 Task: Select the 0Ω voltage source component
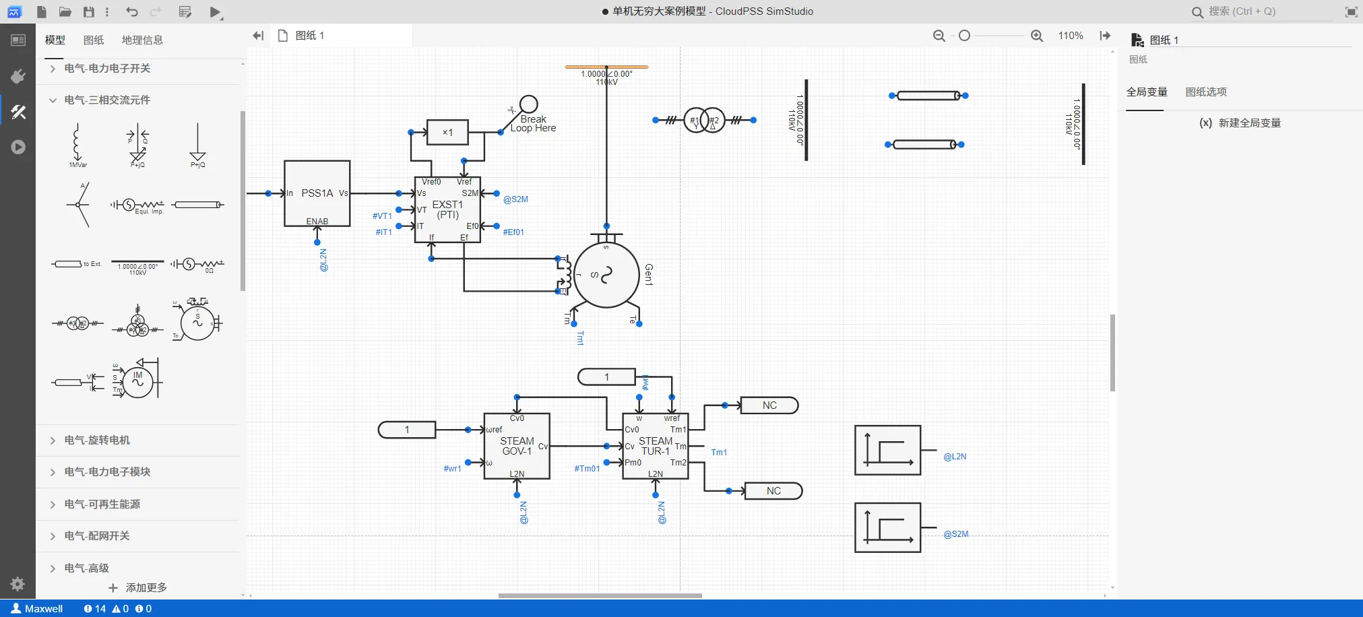coord(197,265)
